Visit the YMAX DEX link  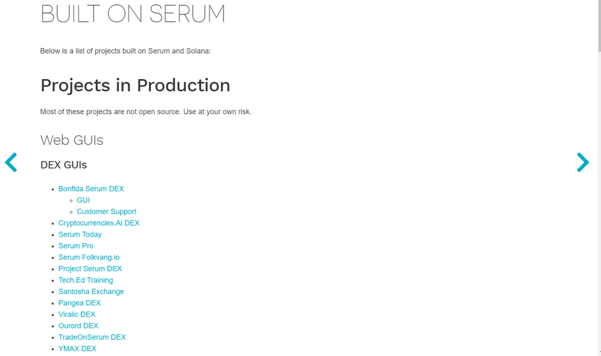77,349
